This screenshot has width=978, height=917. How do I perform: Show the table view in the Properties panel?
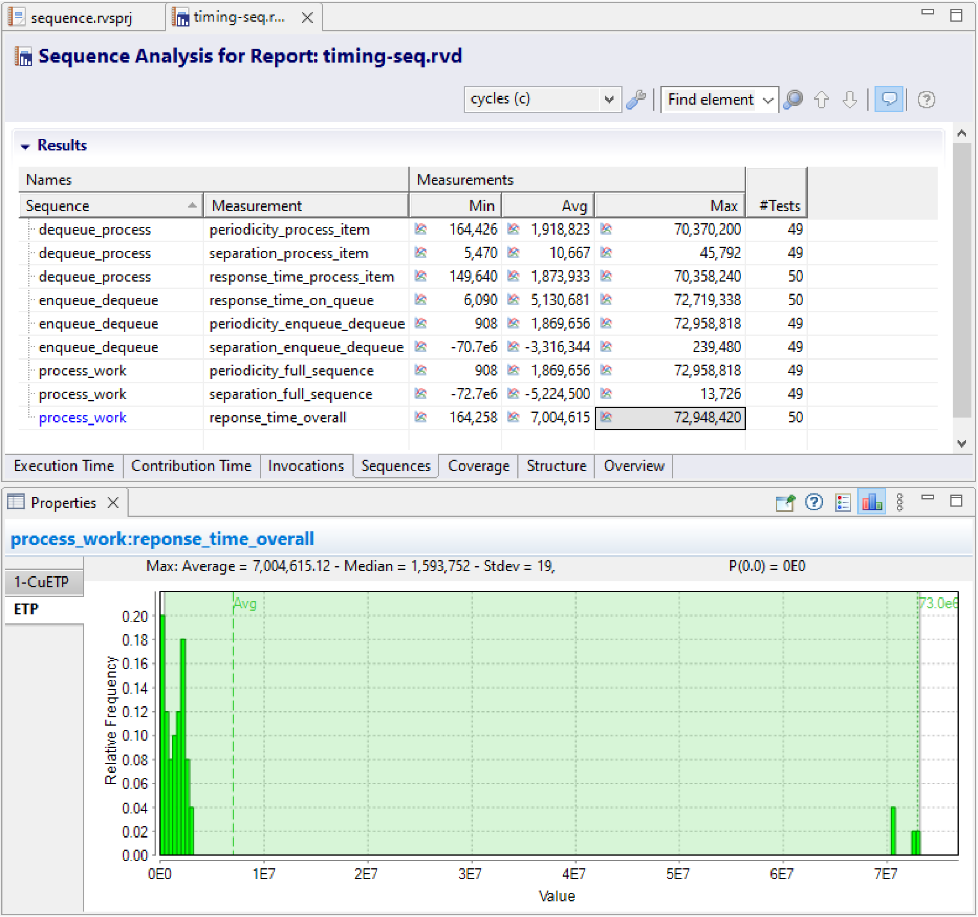(x=843, y=502)
